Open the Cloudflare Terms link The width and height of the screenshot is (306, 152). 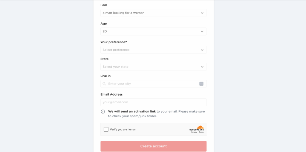click(x=201, y=132)
